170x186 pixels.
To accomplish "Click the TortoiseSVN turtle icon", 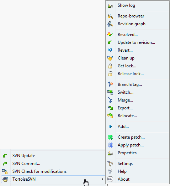I will [5, 179].
